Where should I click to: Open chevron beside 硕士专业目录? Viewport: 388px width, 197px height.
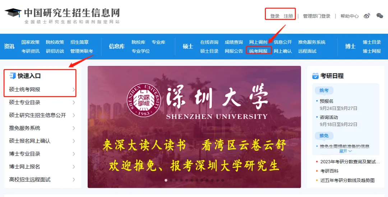click(x=74, y=102)
